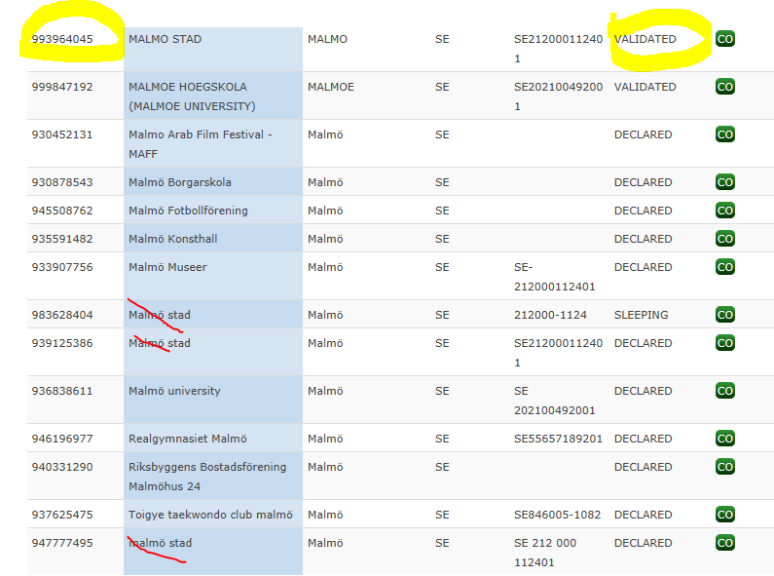Click Malmo Arab Film Festival - MAFF name

pyautogui.click(x=201, y=144)
